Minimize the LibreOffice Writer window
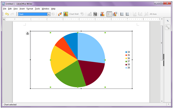Screen dimensions: 174x108 coord(156,3)
